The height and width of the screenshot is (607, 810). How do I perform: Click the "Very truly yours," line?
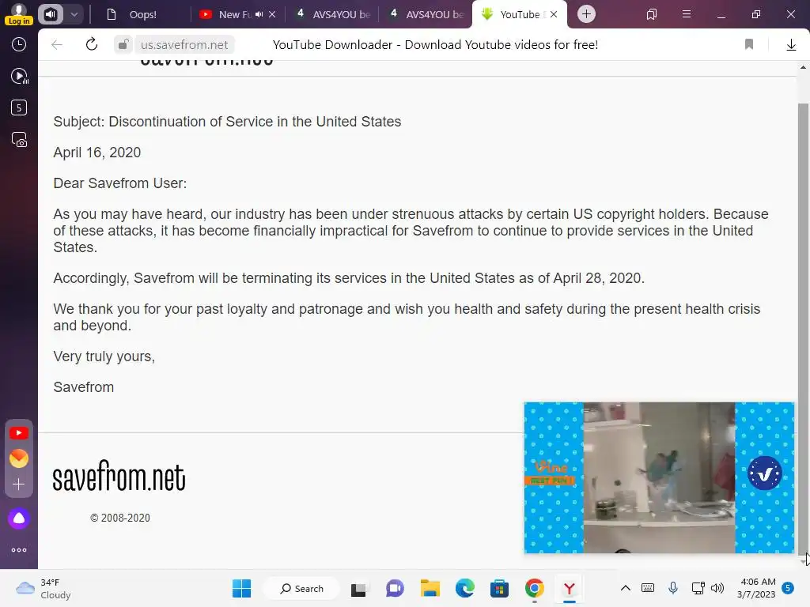(104, 356)
